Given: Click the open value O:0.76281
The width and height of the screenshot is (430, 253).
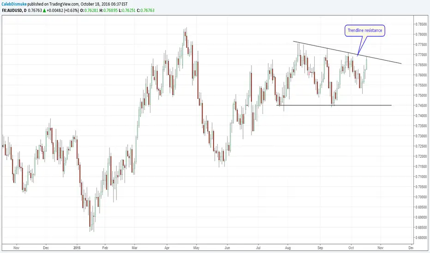Looking at the screenshot, I should pyautogui.click(x=89, y=11).
